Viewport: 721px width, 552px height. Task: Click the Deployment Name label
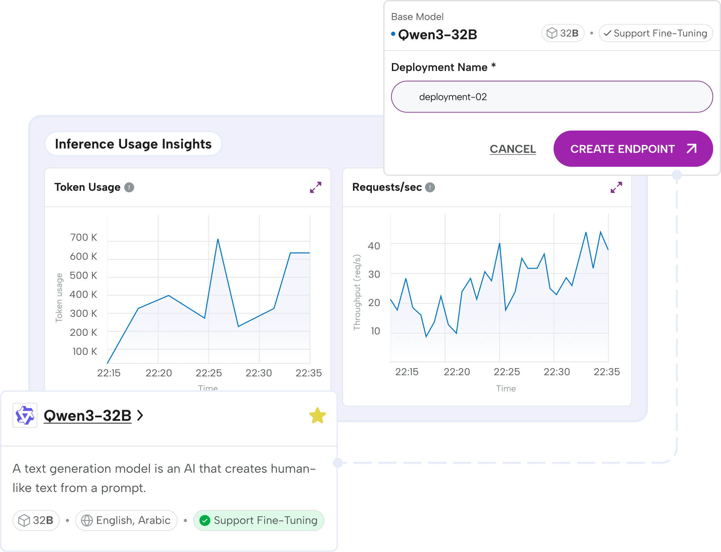[x=444, y=67]
